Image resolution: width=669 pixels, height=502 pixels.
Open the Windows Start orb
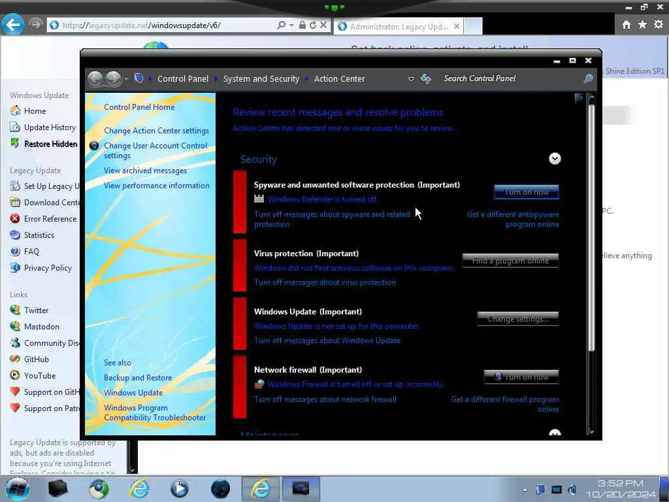point(16,489)
